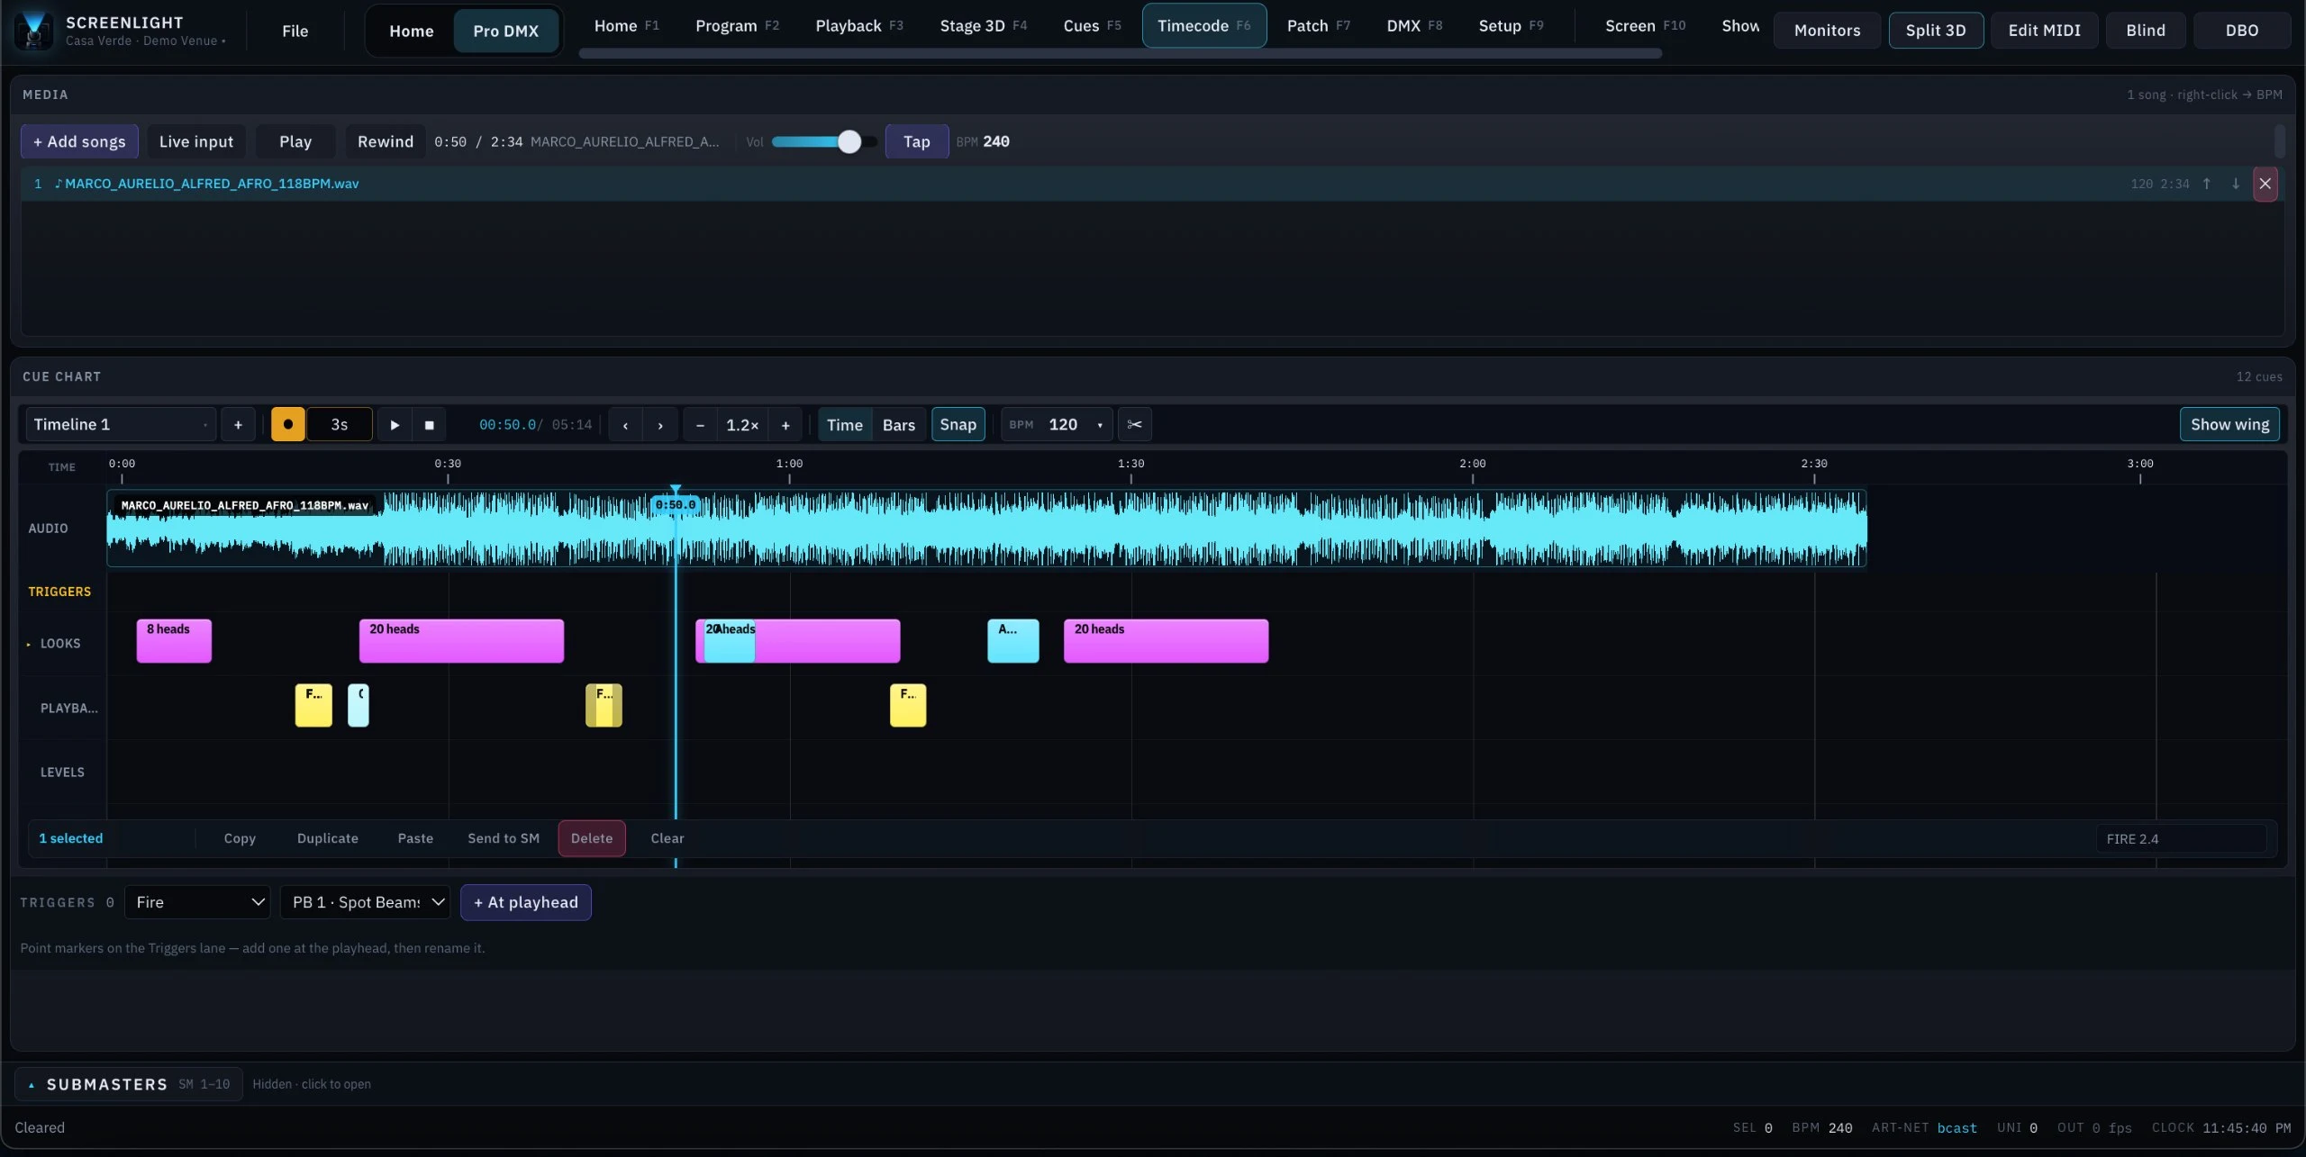This screenshot has width=2306, height=1157.
Task: Click the audio waveform clip
Action: coord(986,529)
